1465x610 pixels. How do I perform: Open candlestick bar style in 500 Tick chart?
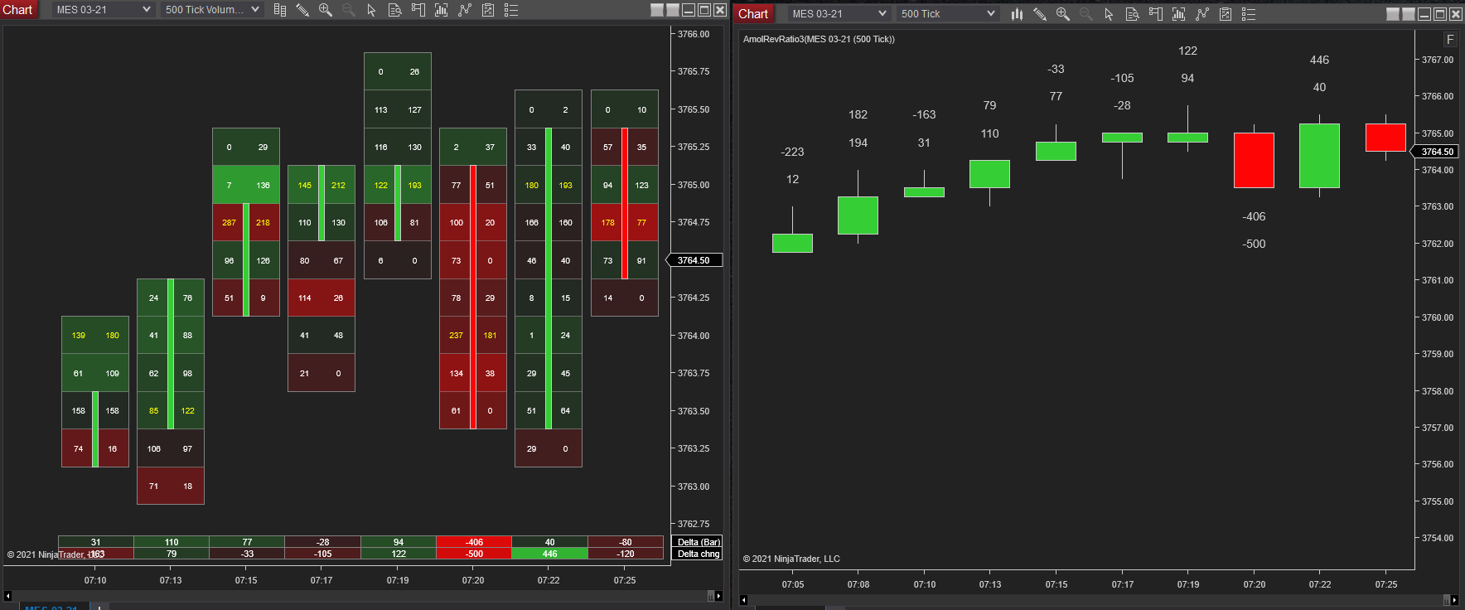1017,14
